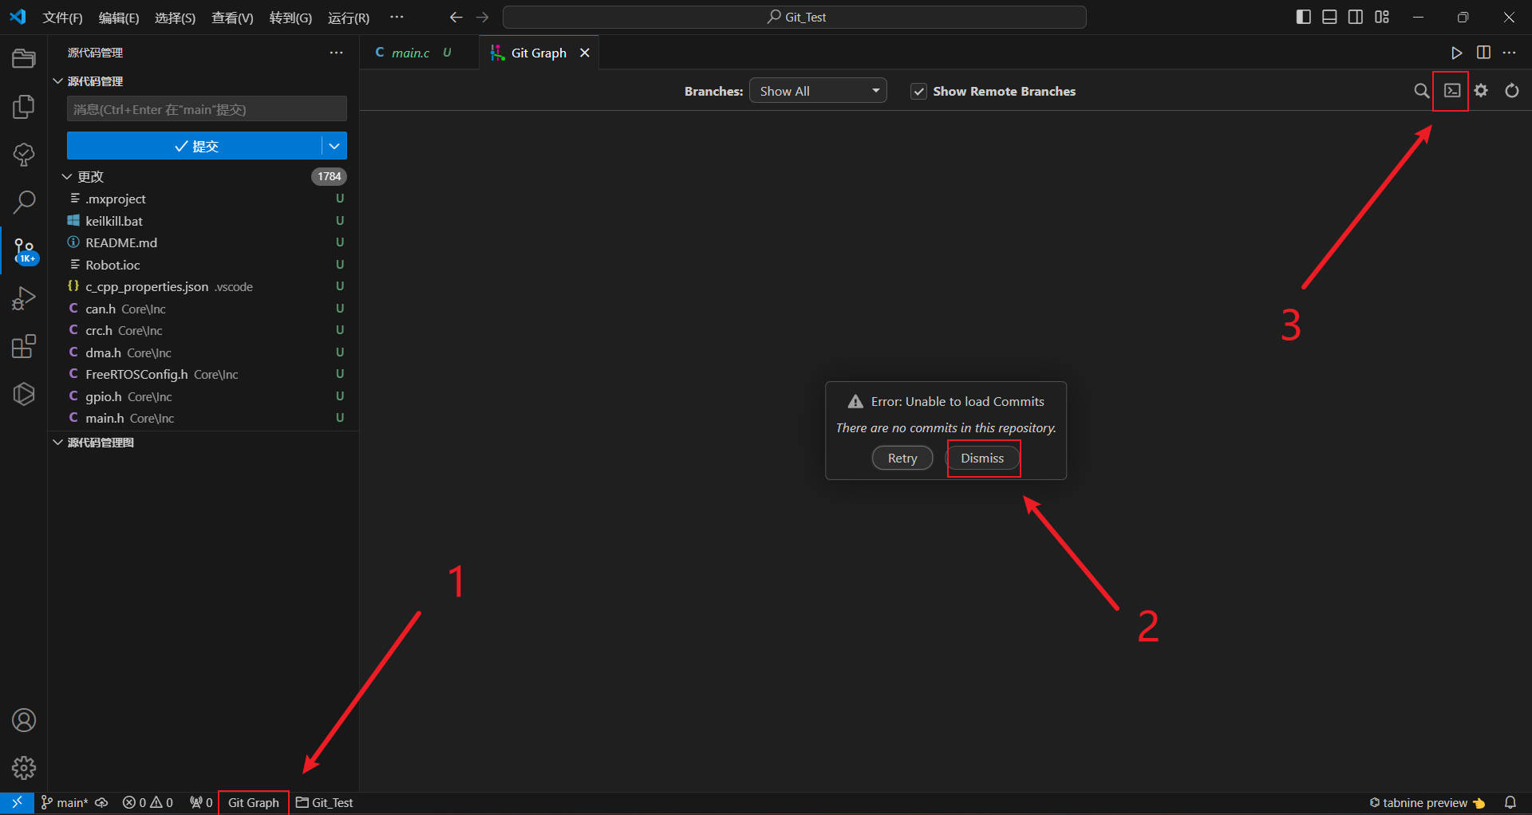Click the commit message input field
The height and width of the screenshot is (815, 1532).
(207, 109)
